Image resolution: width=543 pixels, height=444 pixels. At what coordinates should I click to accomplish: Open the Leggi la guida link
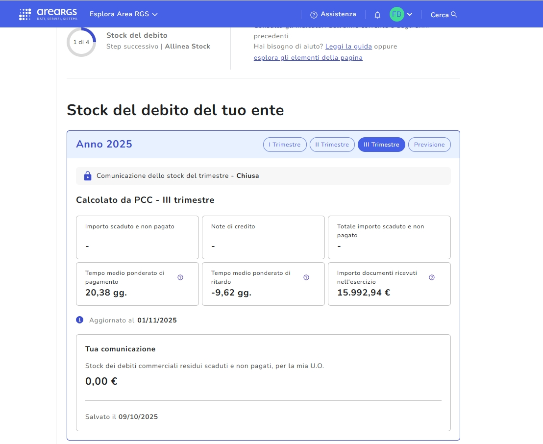348,47
